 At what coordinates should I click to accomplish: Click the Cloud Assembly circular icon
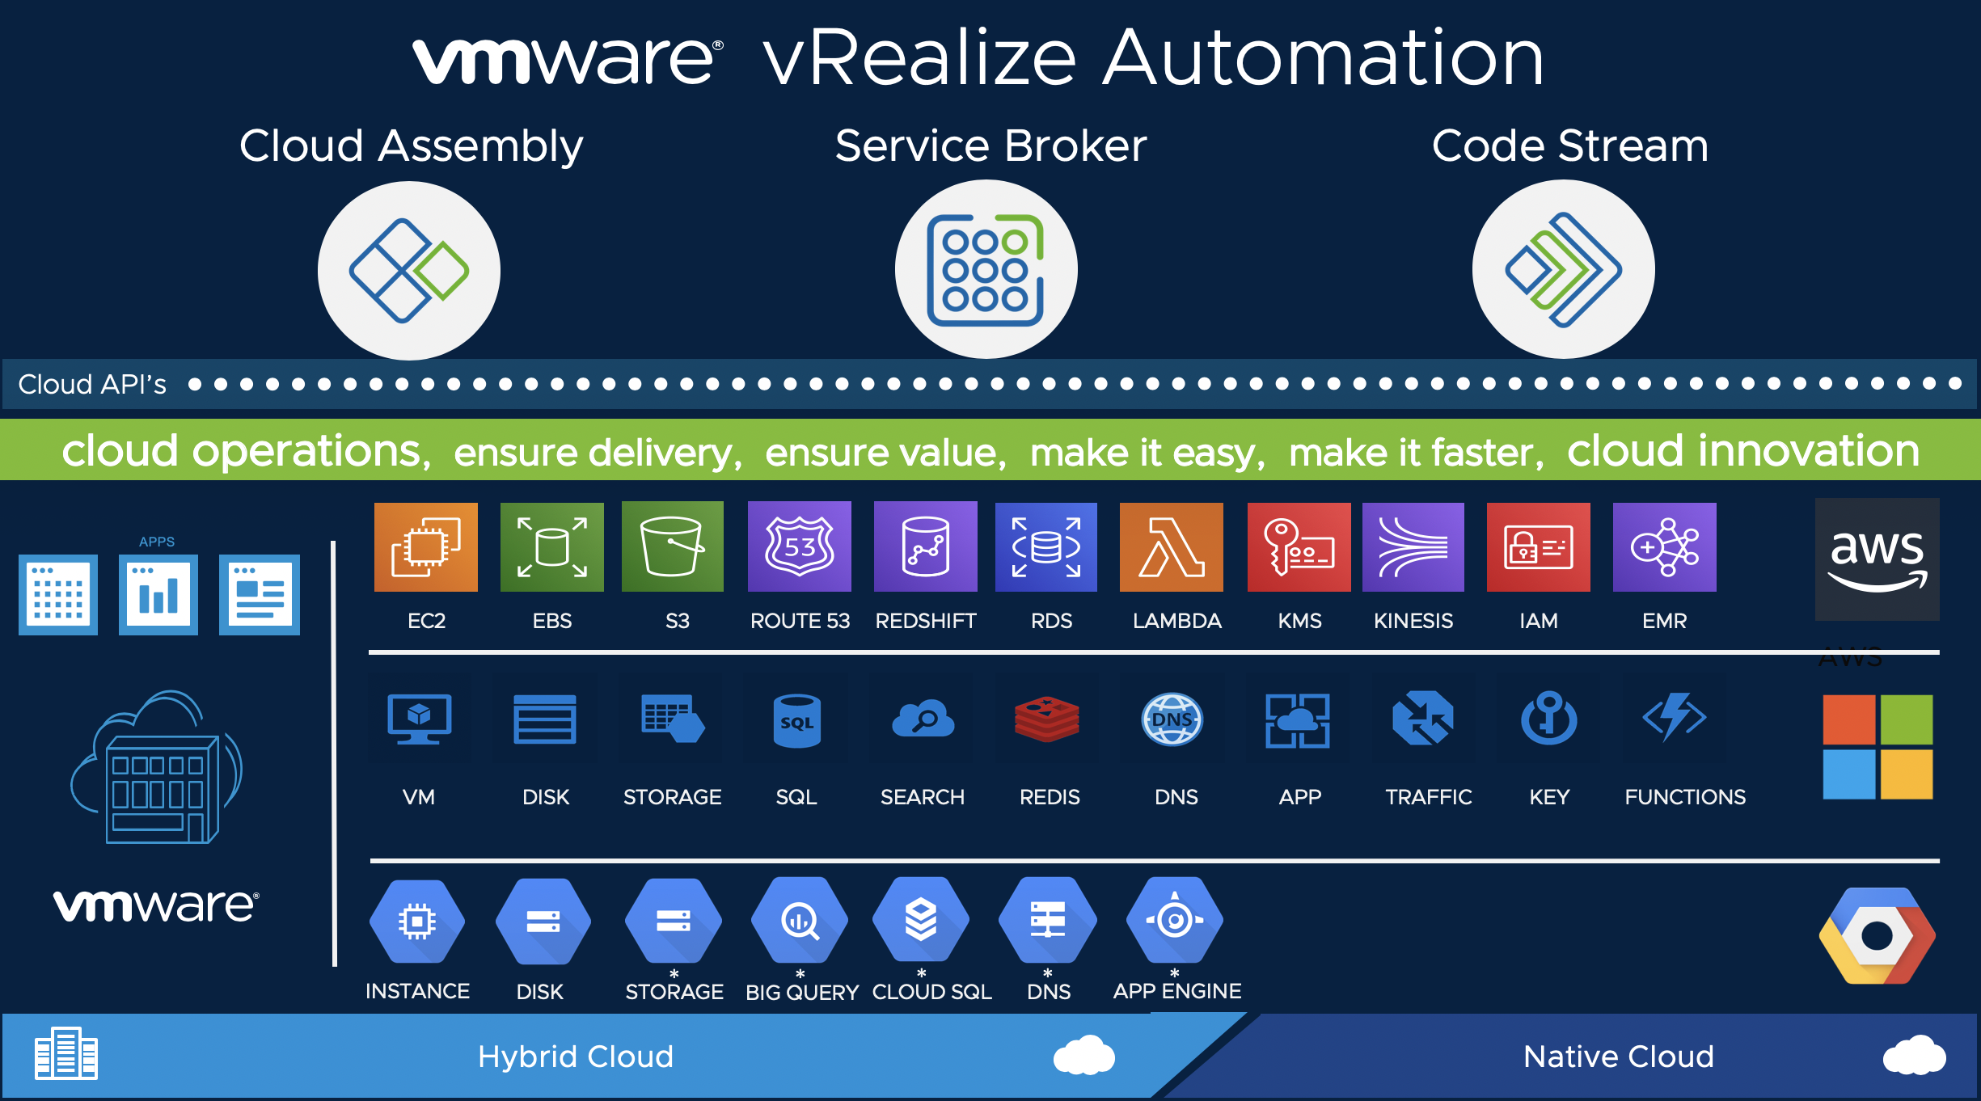pos(409,270)
